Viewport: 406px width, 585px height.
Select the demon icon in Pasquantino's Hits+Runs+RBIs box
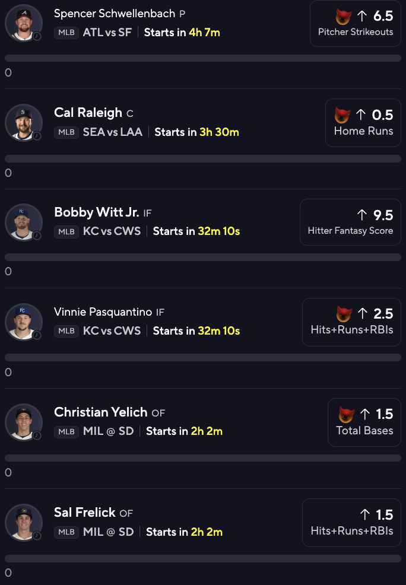(344, 314)
